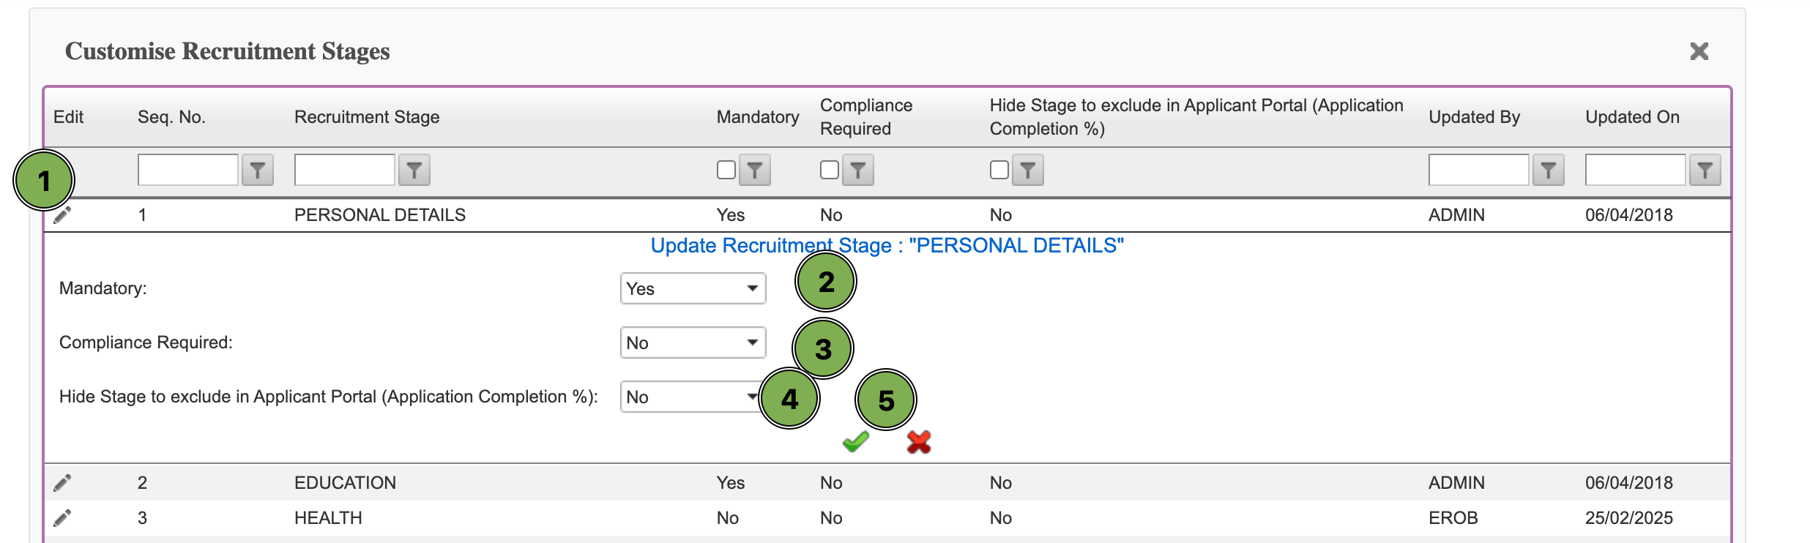Open the Hide Stage to exclude dropdown

[693, 397]
